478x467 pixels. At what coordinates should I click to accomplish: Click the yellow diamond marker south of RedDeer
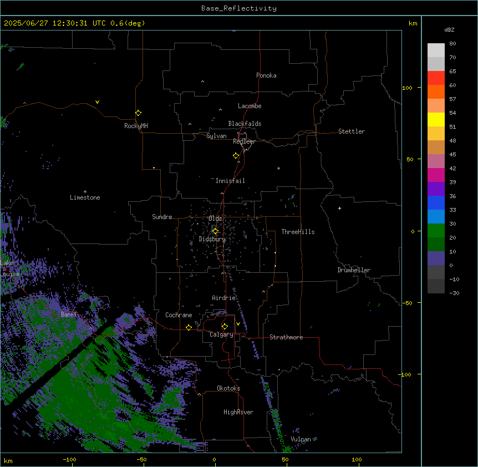pos(236,156)
